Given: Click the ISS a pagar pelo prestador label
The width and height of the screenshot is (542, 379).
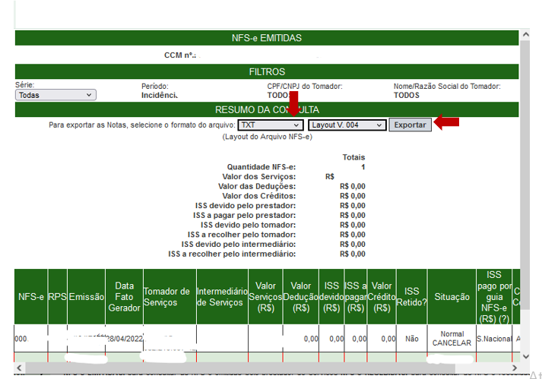Looking at the screenshot, I should pos(244,216).
